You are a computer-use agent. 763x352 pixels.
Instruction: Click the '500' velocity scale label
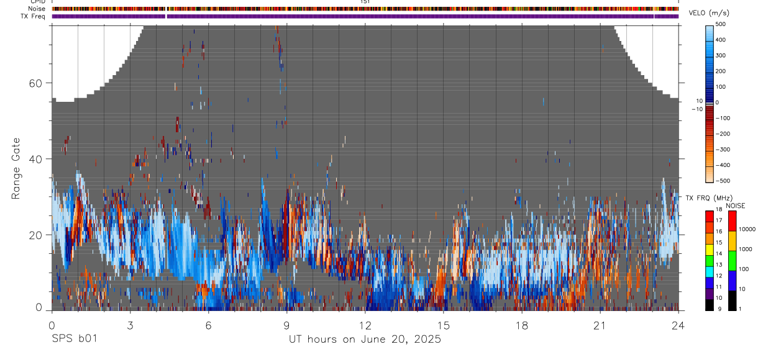(x=721, y=24)
